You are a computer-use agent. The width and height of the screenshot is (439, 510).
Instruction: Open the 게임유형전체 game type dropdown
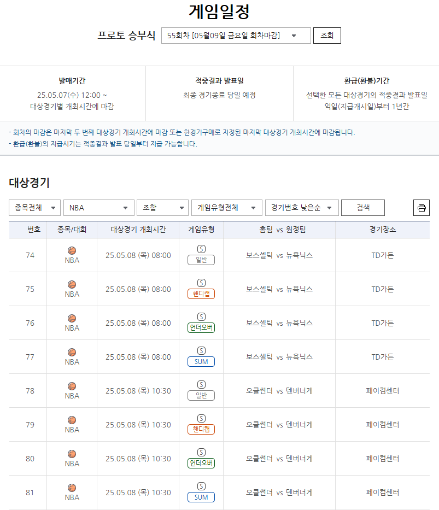click(x=226, y=208)
